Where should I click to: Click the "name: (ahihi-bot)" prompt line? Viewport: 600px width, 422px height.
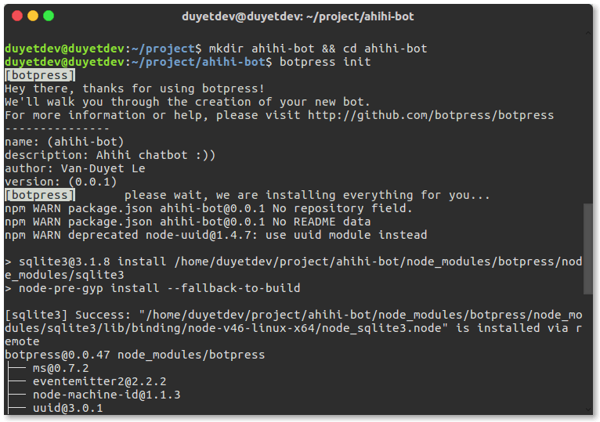[64, 142]
